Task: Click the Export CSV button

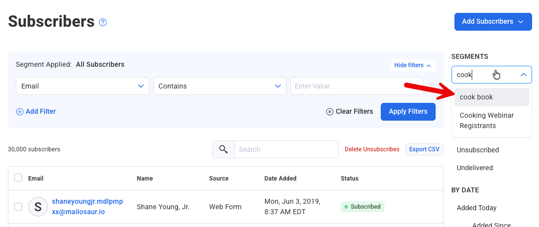Action: [x=424, y=149]
